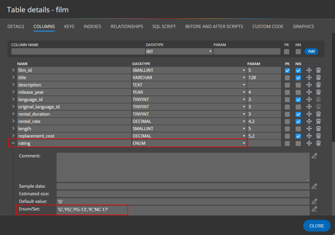Click the move icon for rental_duration row
Viewport: 335px width, 235px height.
coord(309,114)
